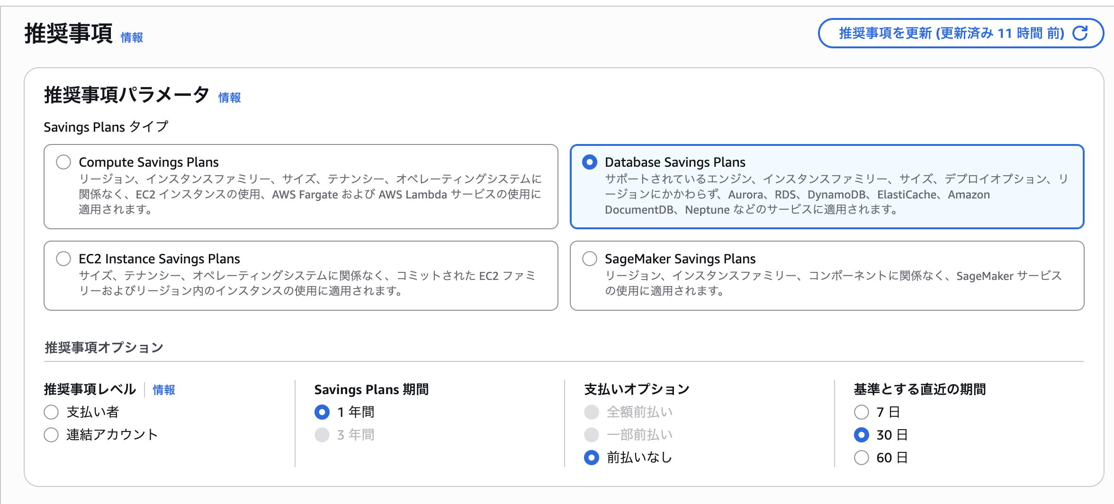Click the disabled 3 年間 term option
The image size is (1114, 504).
tap(322, 435)
